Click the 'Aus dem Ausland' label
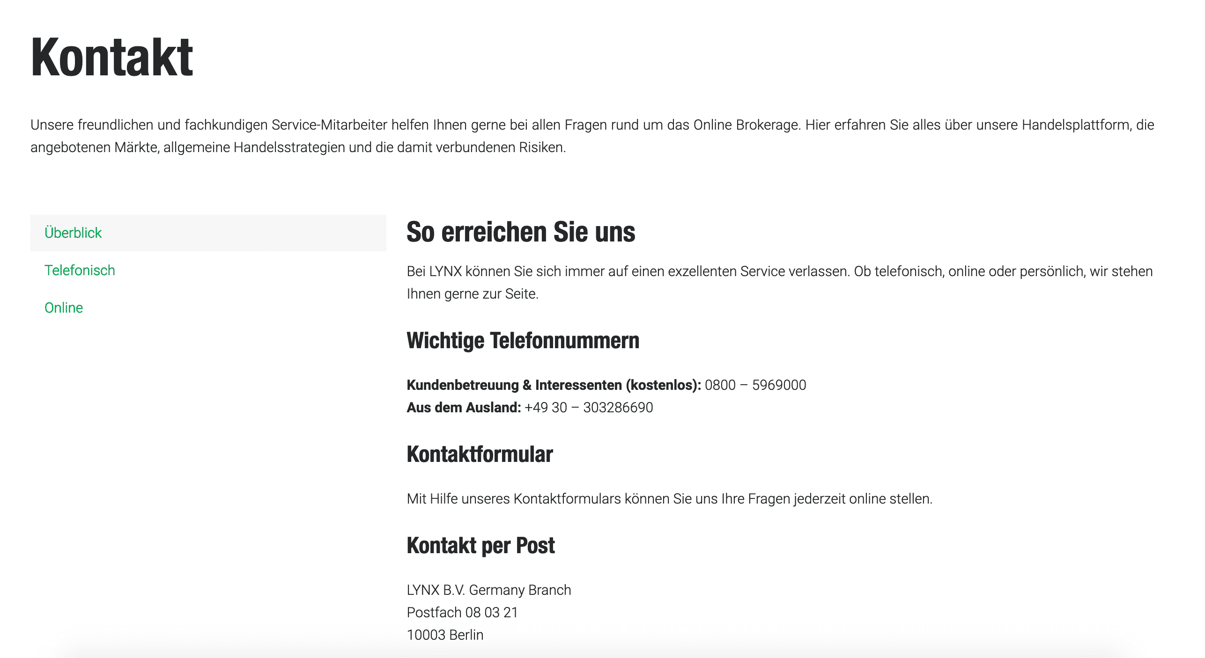Viewport: 1205px width, 658px height. (463, 407)
